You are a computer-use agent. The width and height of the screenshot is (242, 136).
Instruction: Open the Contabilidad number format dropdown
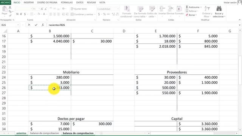(x=118, y=9)
